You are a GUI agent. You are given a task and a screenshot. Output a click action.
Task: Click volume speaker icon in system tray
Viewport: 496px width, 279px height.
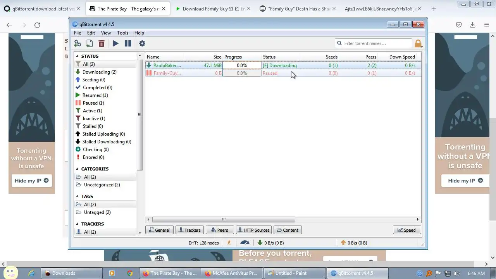pos(457,273)
